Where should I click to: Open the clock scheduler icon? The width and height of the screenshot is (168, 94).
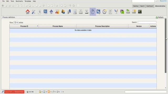pos(104,12)
